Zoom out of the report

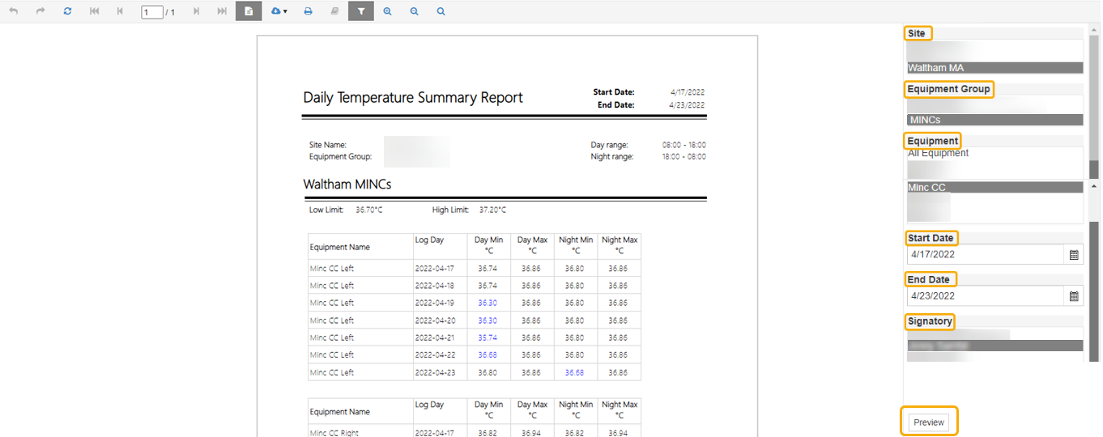(415, 11)
